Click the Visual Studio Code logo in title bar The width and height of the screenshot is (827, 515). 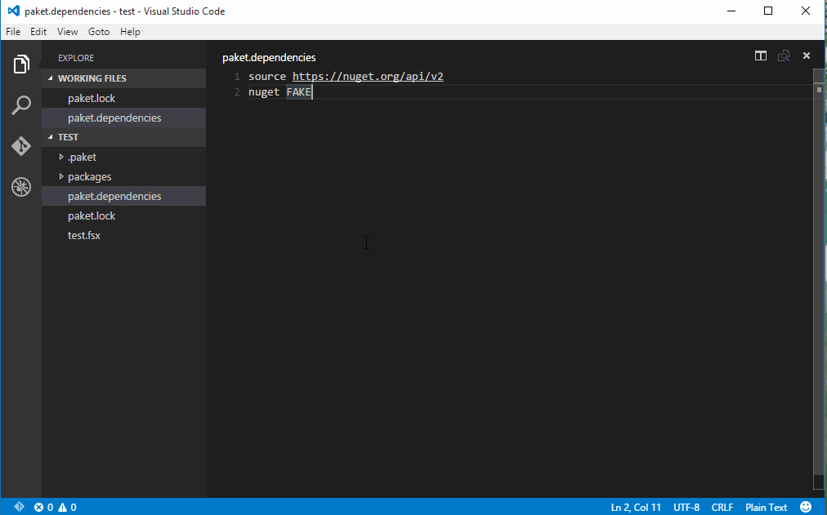pos(14,11)
